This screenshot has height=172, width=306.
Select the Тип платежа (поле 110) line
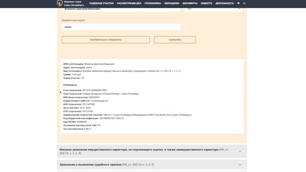[x=77, y=129]
